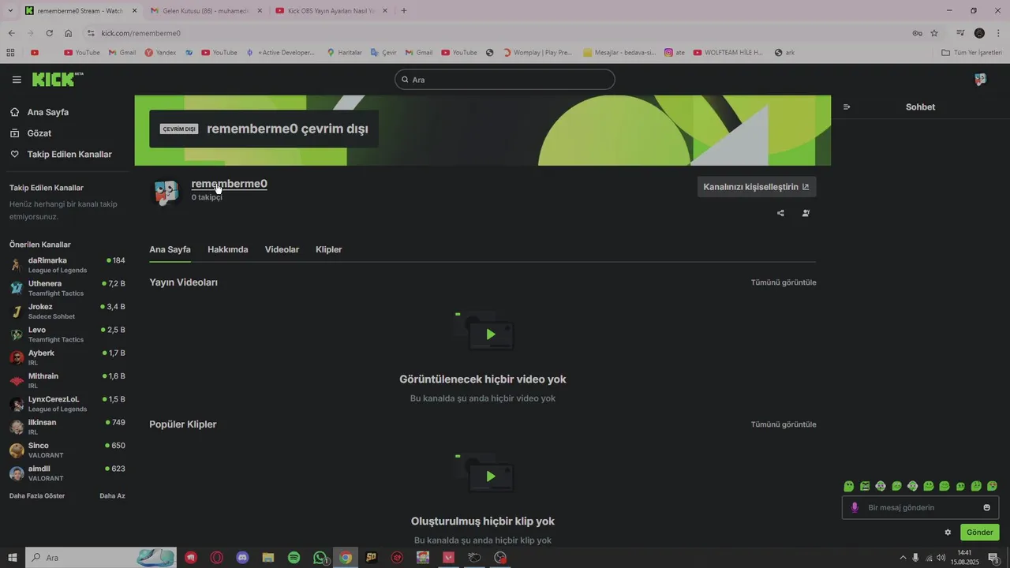1010x568 pixels.
Task: Open WhatsApp from the taskbar
Action: click(x=320, y=558)
